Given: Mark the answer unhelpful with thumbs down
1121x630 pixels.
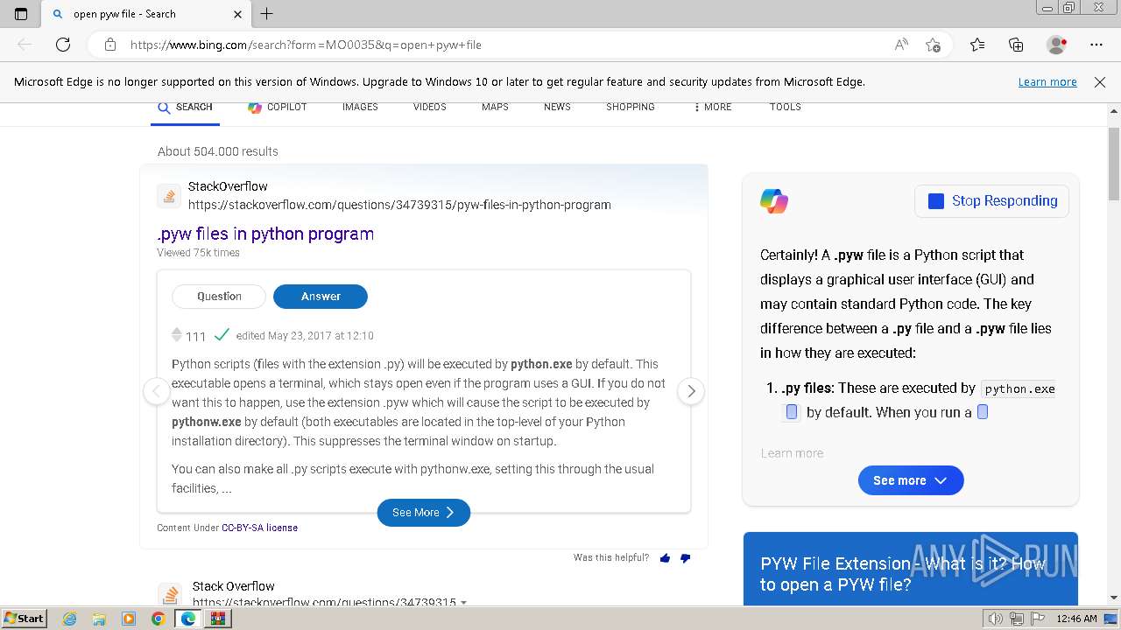Looking at the screenshot, I should (685, 558).
